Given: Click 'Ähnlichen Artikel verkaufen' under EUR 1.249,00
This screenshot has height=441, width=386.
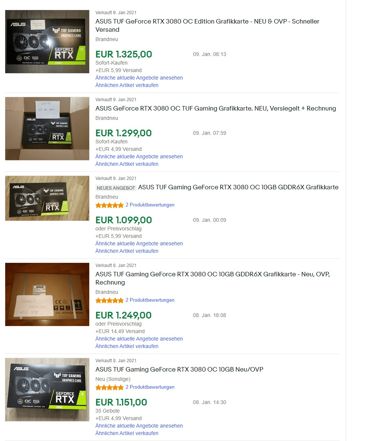Looking at the screenshot, I should pos(127,346).
